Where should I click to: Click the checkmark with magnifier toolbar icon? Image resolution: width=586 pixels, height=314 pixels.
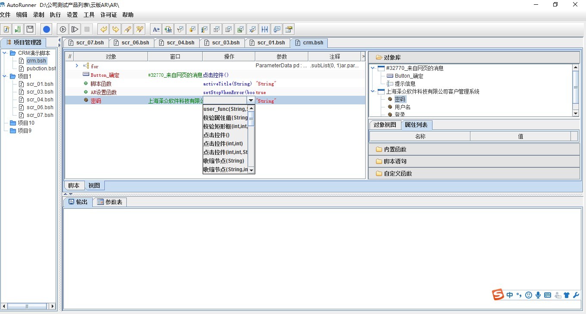pos(180,29)
